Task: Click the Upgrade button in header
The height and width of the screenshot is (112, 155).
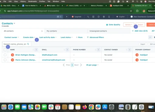Action: pyautogui.click(x=77, y=17)
